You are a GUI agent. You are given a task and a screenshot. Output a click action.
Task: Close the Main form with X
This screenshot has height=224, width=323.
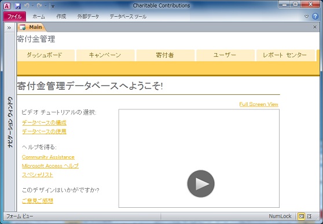[x=315, y=27]
